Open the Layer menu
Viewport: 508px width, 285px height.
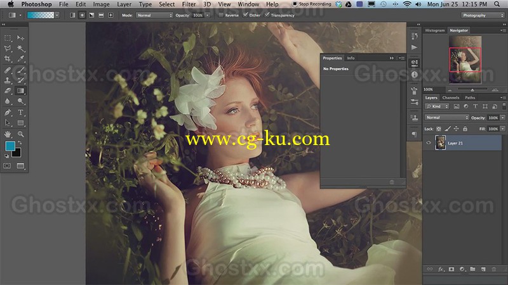(124, 4)
